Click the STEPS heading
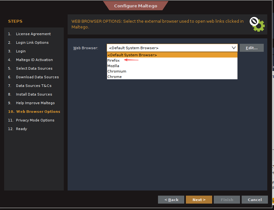274x210 pixels. [15, 21]
